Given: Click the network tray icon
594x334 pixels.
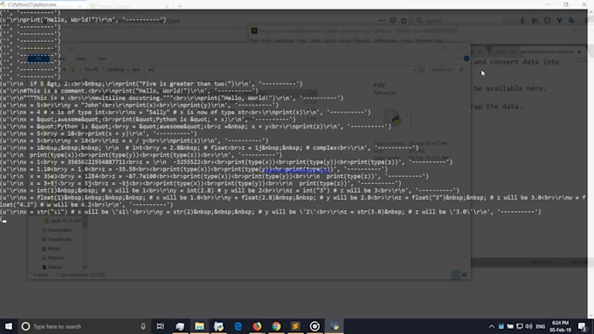Looking at the screenshot, I should [520, 326].
